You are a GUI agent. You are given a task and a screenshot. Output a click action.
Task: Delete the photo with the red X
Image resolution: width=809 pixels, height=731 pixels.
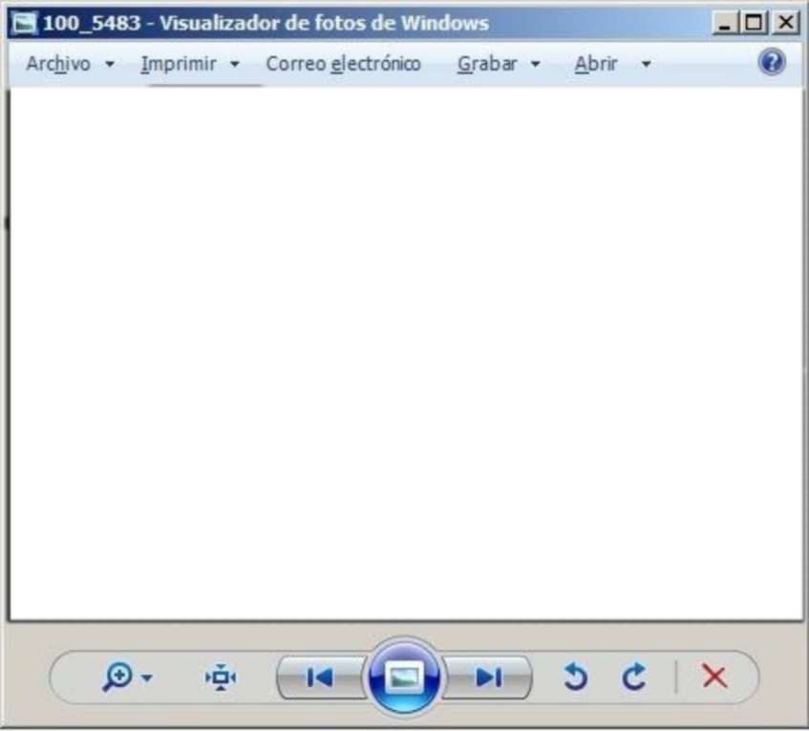714,677
